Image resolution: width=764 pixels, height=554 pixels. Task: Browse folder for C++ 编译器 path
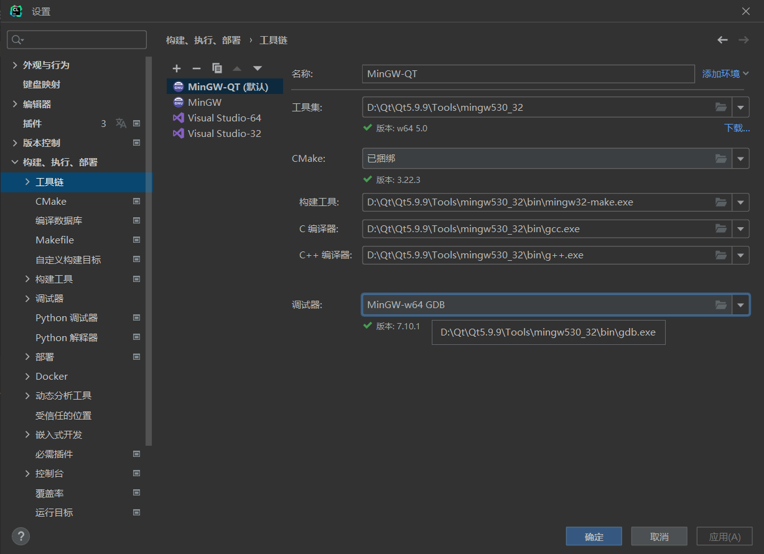click(x=721, y=255)
